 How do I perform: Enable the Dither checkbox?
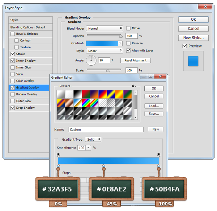click(128, 28)
